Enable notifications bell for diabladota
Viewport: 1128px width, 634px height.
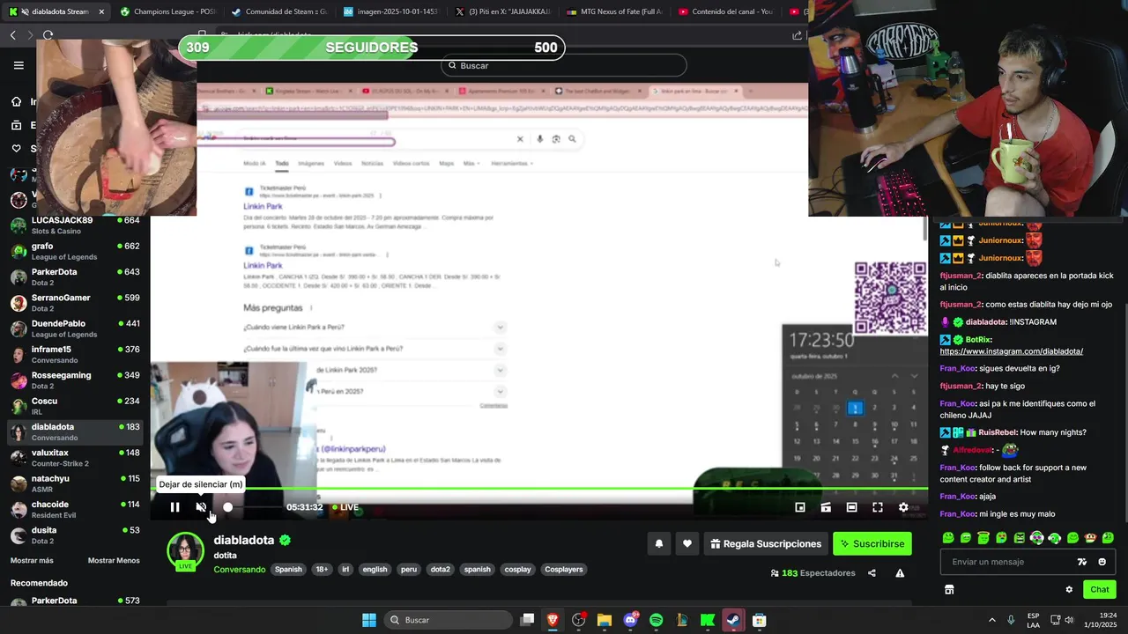[658, 544]
